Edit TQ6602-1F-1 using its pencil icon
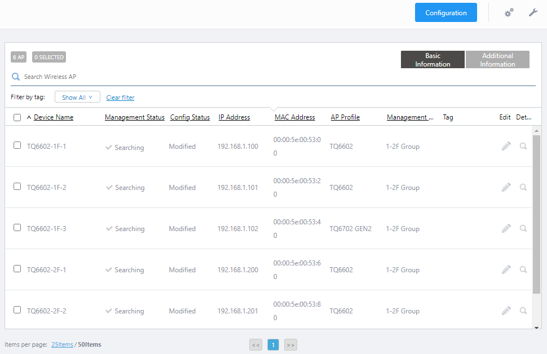This screenshot has width=547, height=354. (506, 146)
